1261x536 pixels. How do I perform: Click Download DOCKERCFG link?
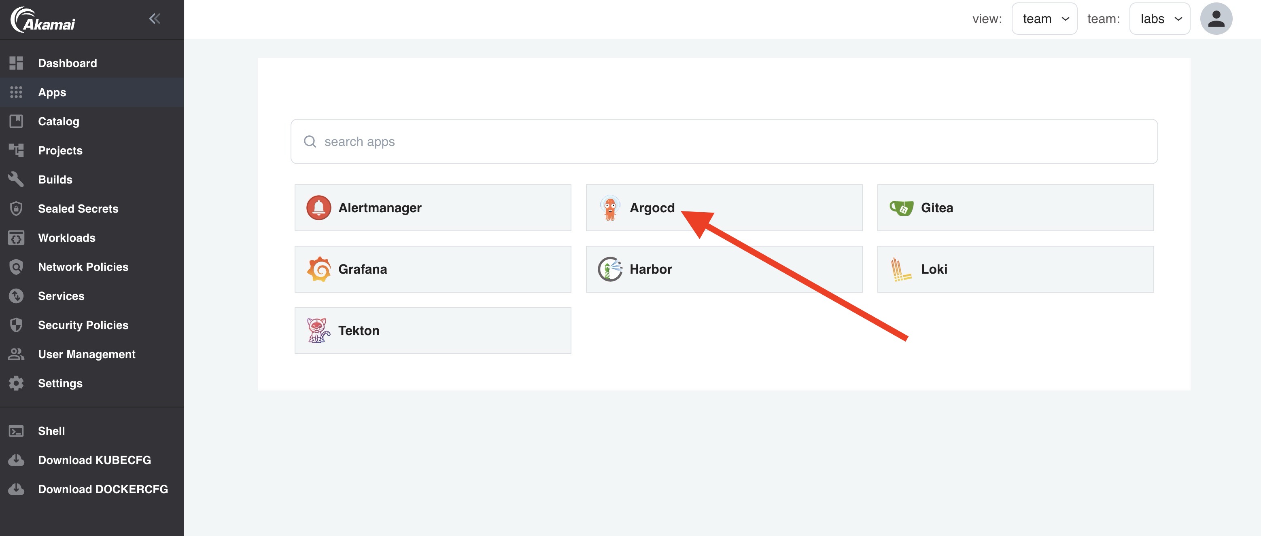pyautogui.click(x=102, y=489)
